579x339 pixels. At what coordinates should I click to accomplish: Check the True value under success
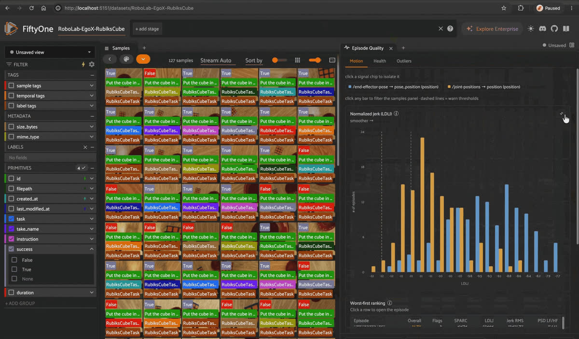coord(14,269)
